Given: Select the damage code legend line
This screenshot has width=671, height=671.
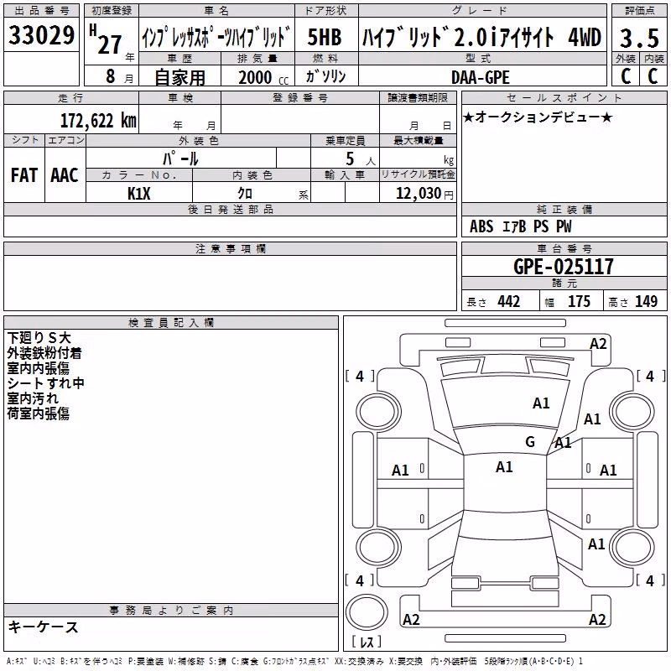Looking at the screenshot, I should click(x=294, y=662).
